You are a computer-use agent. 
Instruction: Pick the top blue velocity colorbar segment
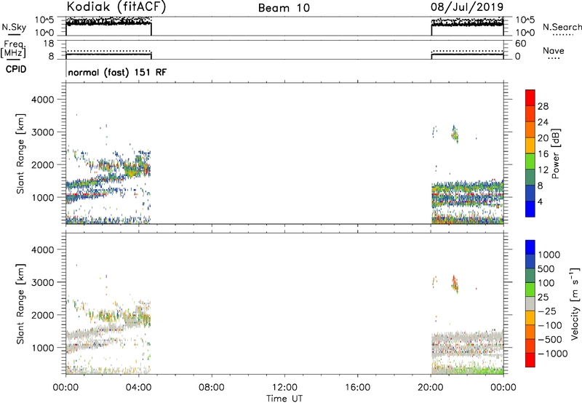(x=530, y=247)
